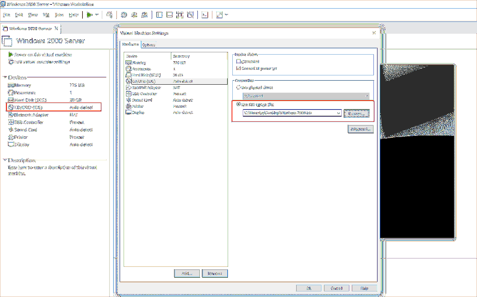The width and height of the screenshot is (477, 297).
Task: Toggle the Connect at power on checkbox
Action: (x=239, y=69)
